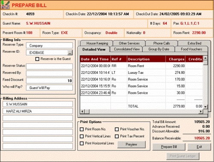Click the Description column header
Viewport: 214px width, 162px height.
[146, 59]
